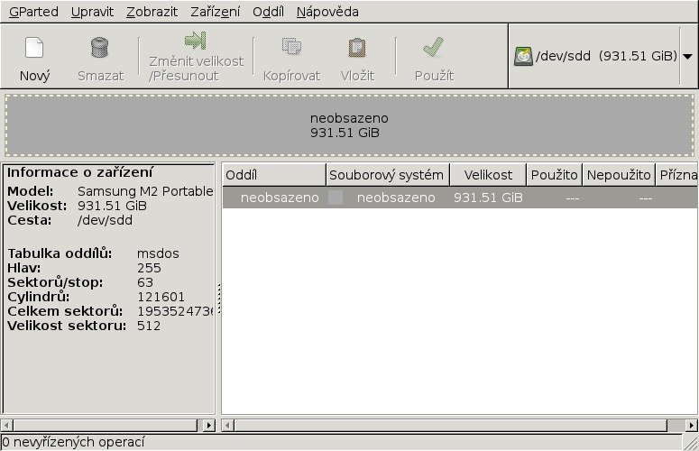Click the Smazat trash can icon
This screenshot has width=699, height=451.
tap(100, 48)
